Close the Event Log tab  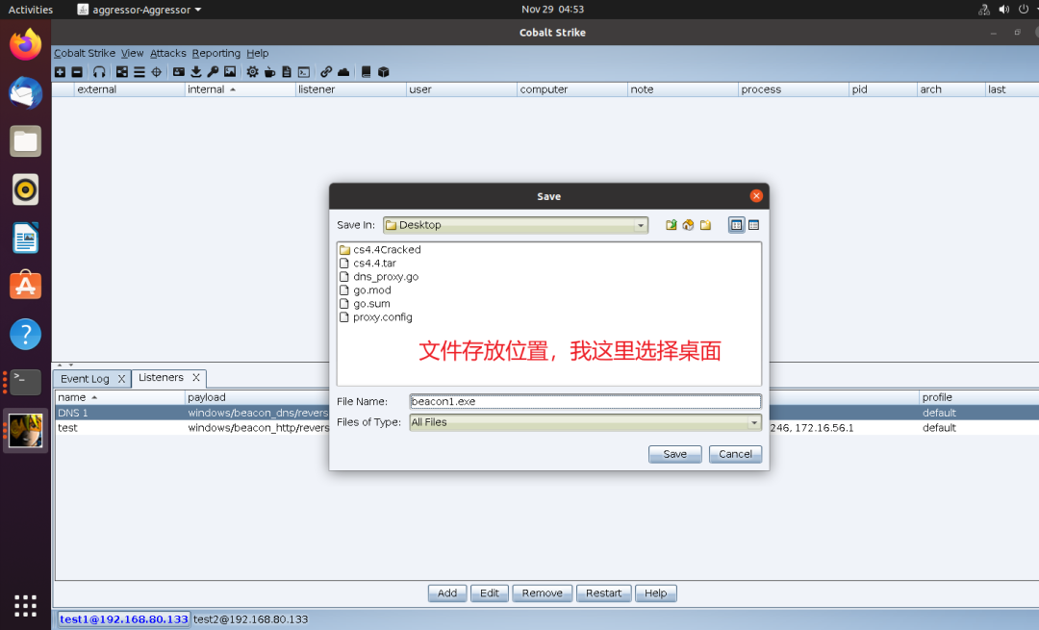[x=121, y=379]
